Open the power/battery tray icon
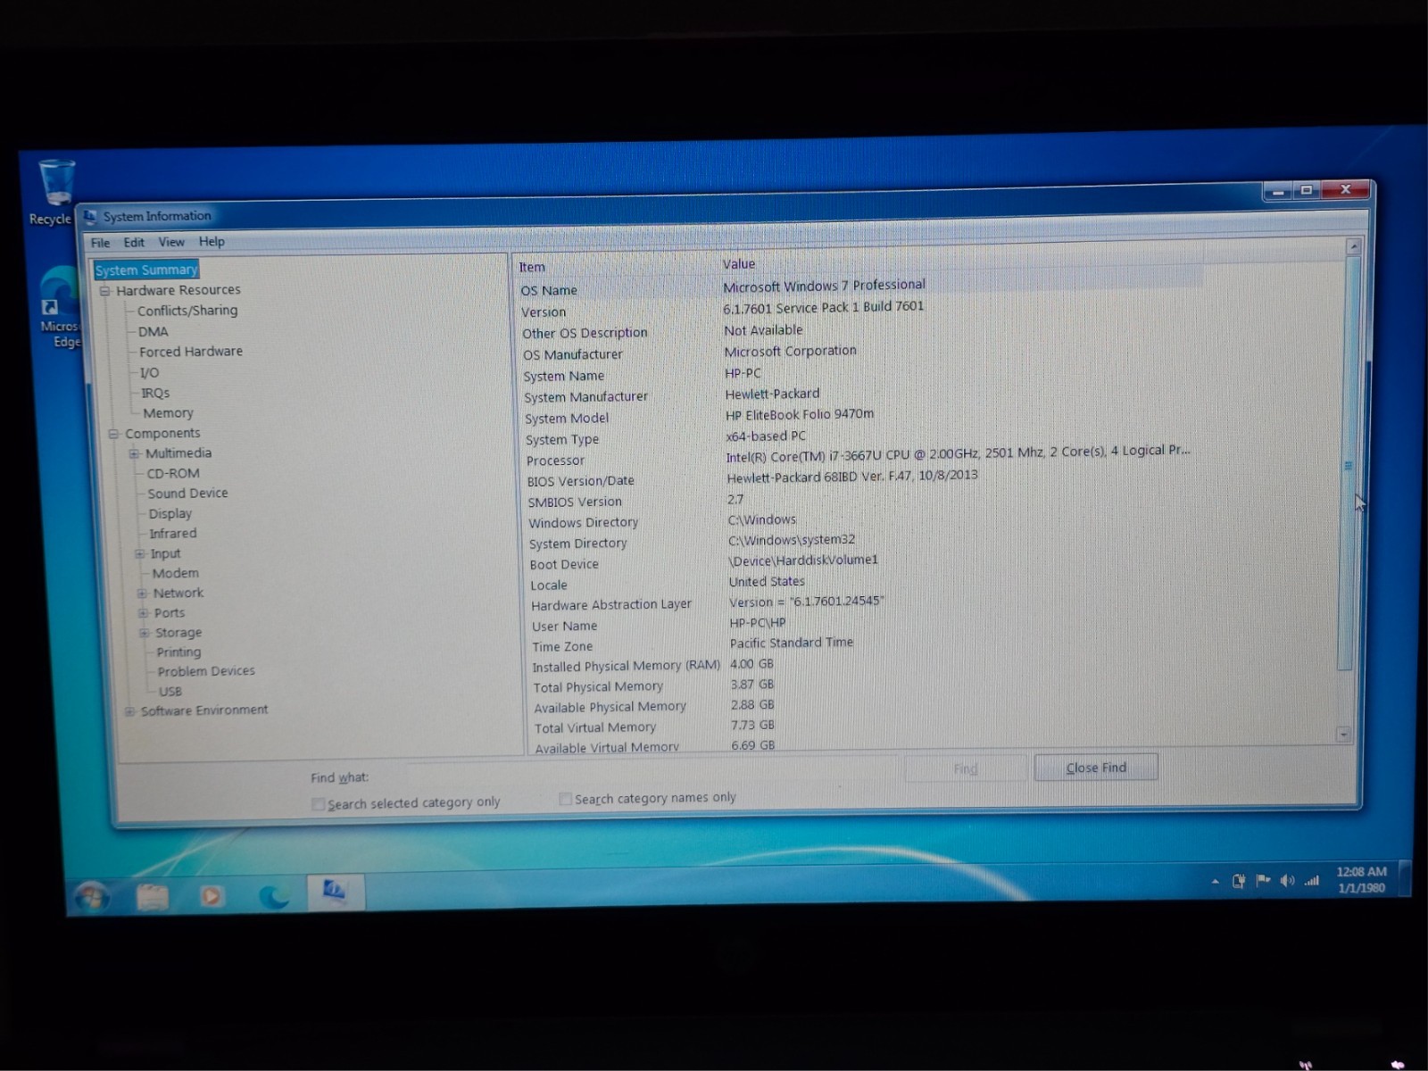Image resolution: width=1428 pixels, height=1071 pixels. [x=1239, y=881]
